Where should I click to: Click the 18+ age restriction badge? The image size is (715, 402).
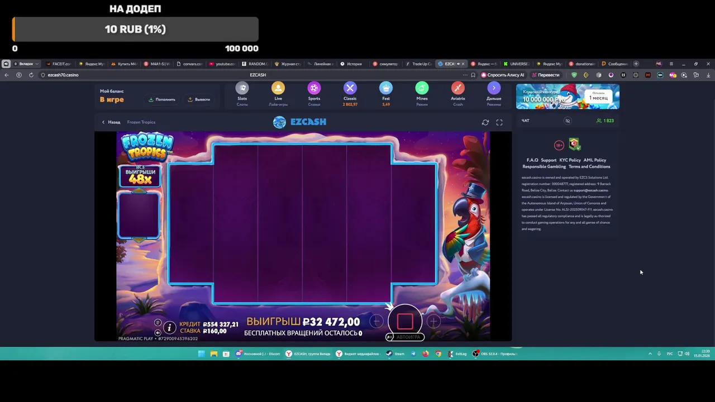(x=559, y=145)
